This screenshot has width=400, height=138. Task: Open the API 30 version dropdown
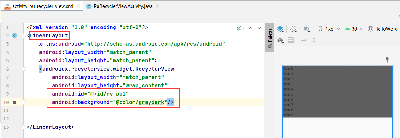pos(354,29)
